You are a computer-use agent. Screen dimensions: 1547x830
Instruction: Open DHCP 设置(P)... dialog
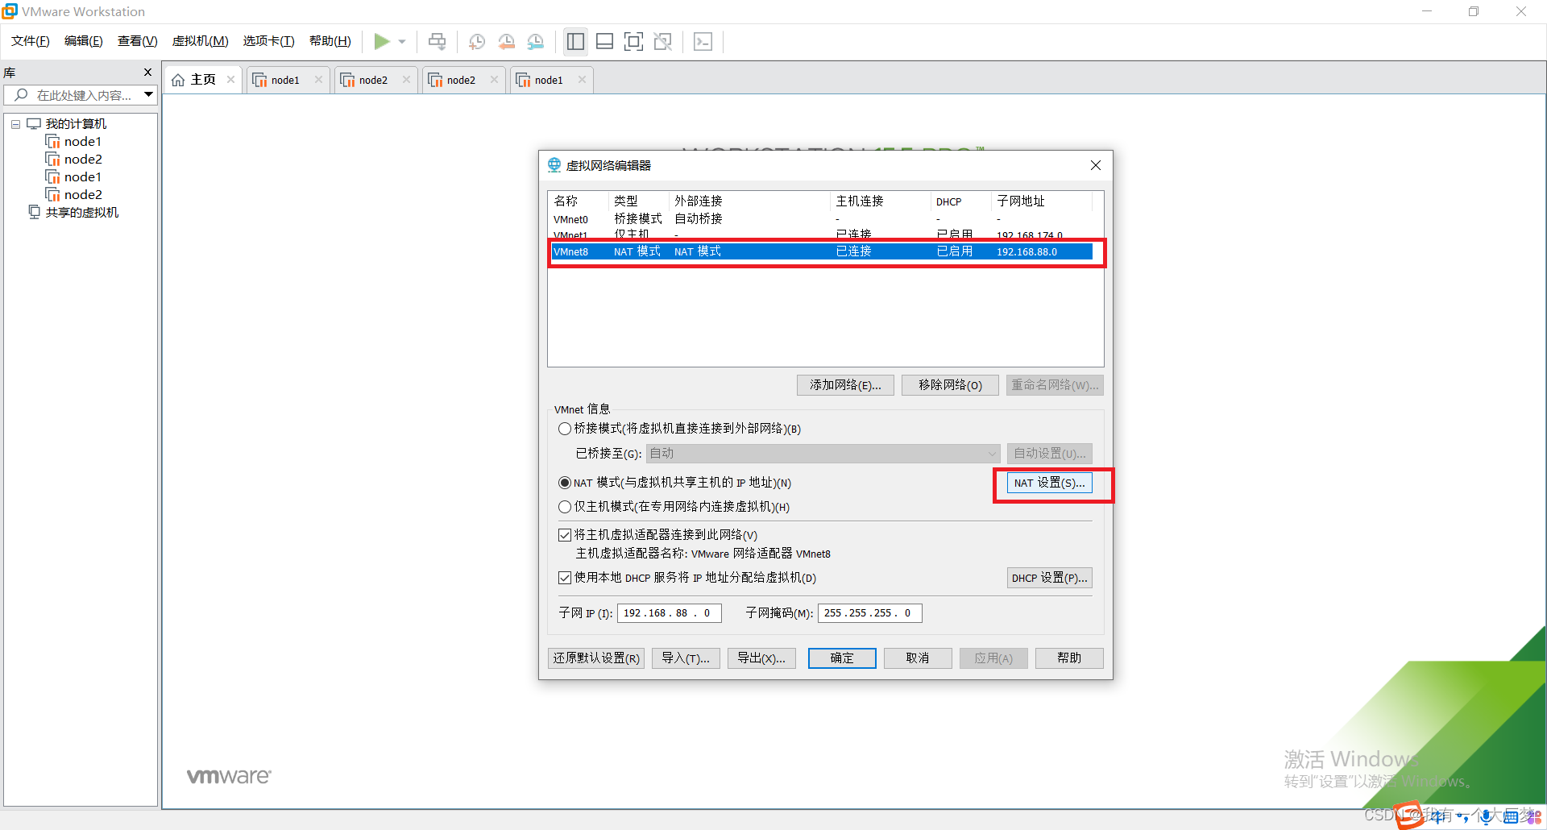pos(1049,578)
